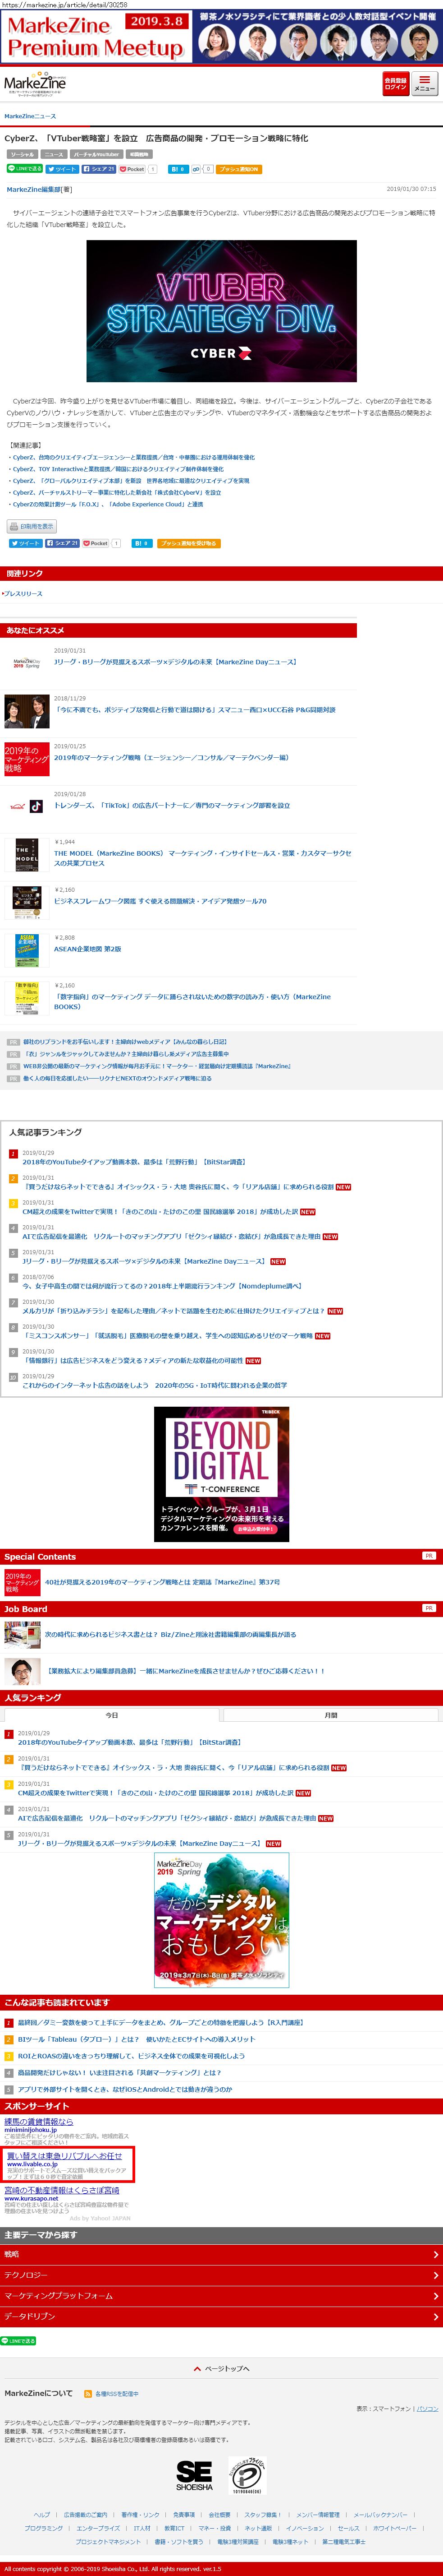The image size is (443, 2576).
Task: Open the 会社概要 footer link
Action: pos(219,2514)
